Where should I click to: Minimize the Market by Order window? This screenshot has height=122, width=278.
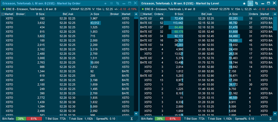[x=124, y=3]
